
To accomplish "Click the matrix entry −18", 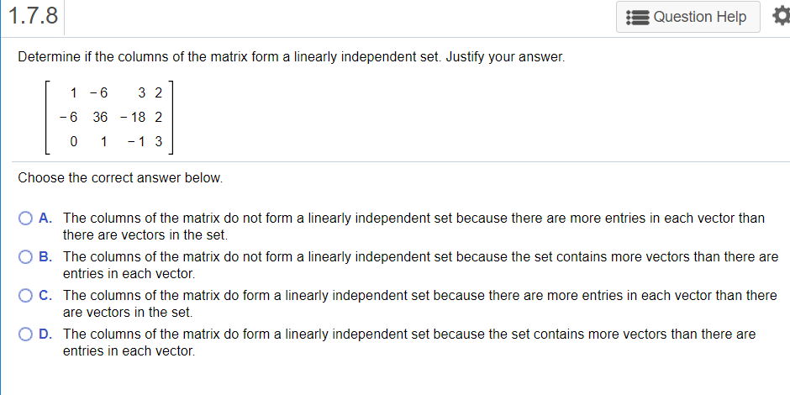I will click(133, 118).
